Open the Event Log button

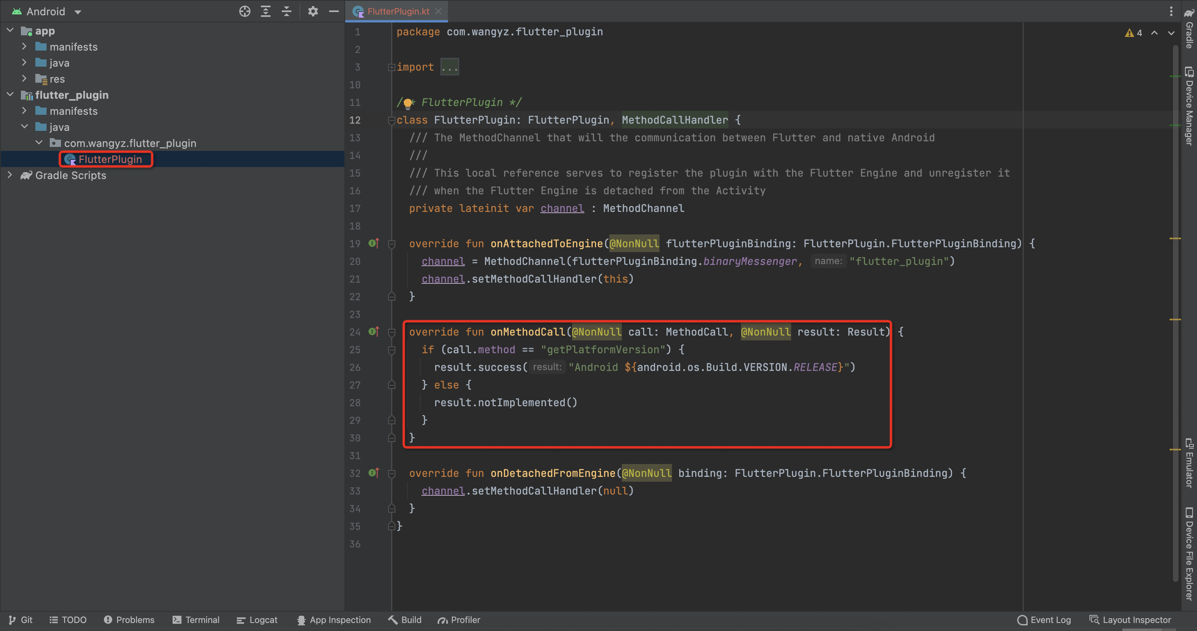coord(1044,620)
